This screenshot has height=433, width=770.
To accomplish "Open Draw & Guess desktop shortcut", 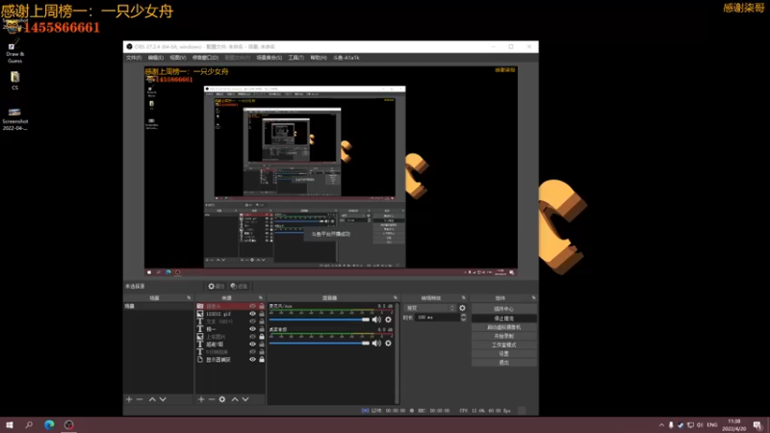I will pyautogui.click(x=14, y=53).
